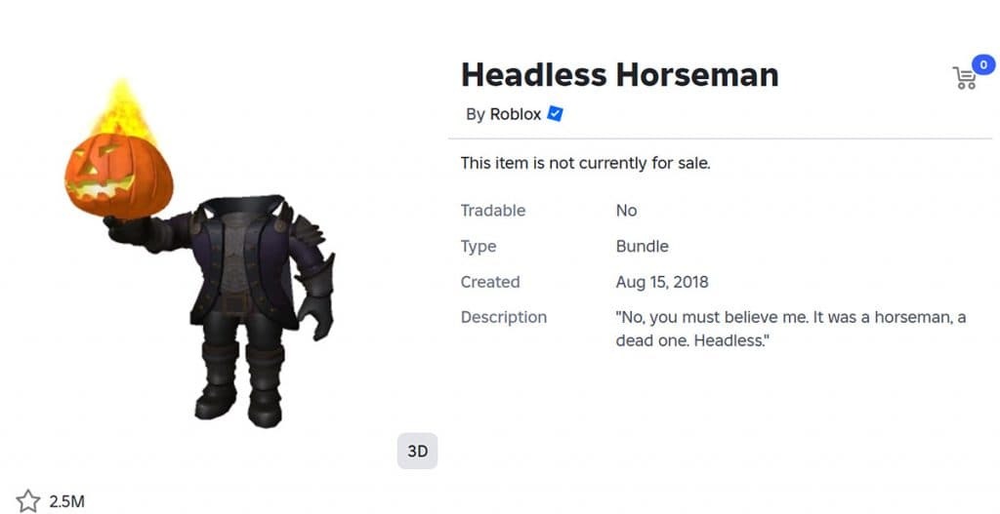The height and width of the screenshot is (514, 1000).
Task: Open the shopping cart icon
Action: coord(964,79)
